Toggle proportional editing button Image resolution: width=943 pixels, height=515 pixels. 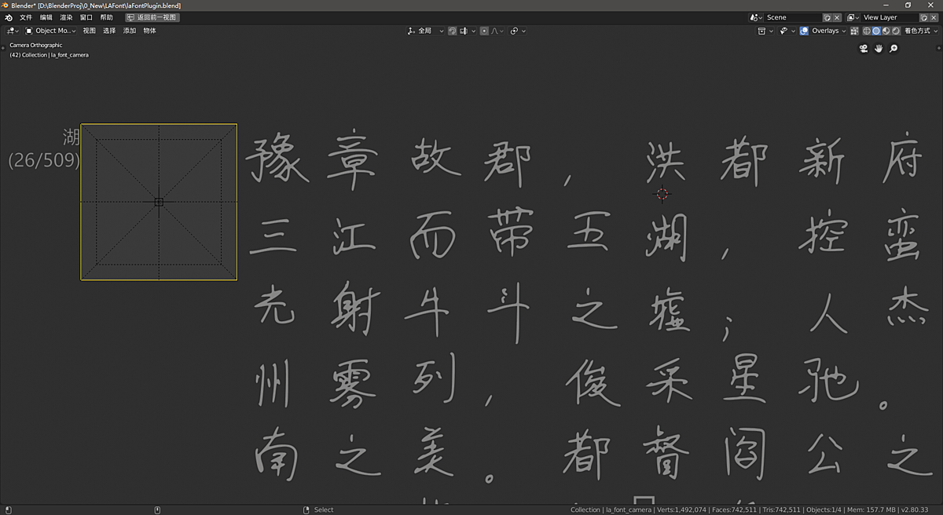(x=484, y=31)
